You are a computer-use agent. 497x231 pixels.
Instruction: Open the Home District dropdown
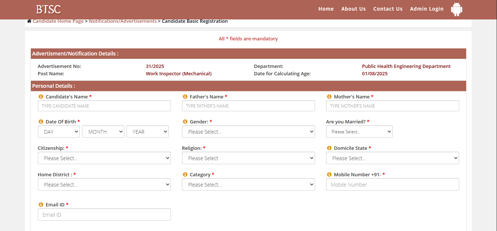pyautogui.click(x=104, y=185)
